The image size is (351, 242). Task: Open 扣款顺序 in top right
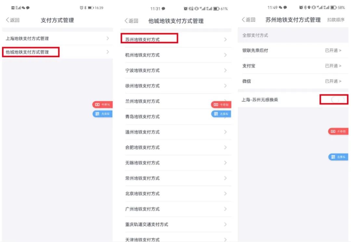pyautogui.click(x=335, y=20)
